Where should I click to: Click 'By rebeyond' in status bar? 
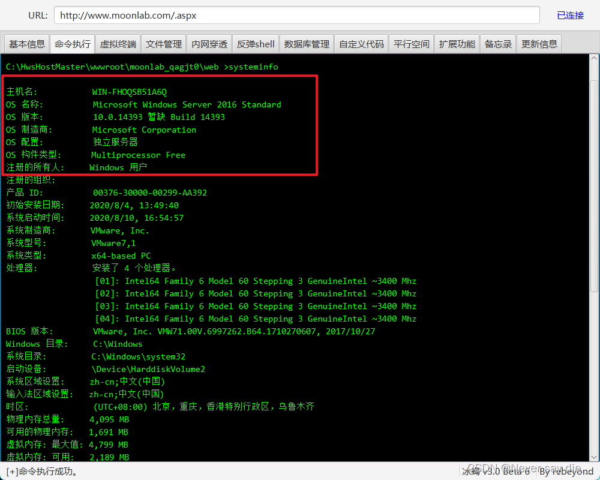[566, 472]
